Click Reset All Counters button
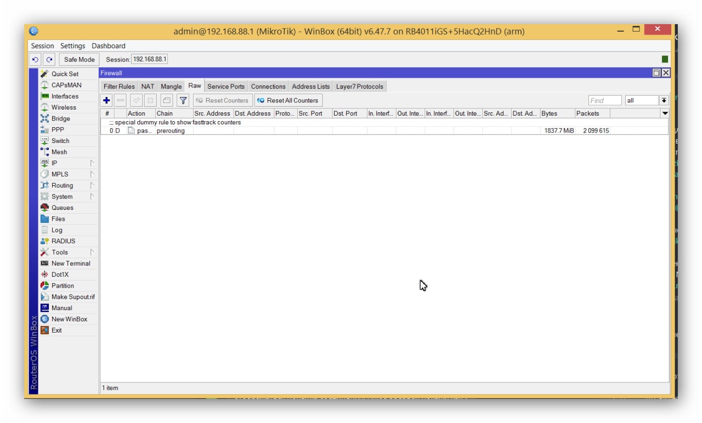This screenshot has height=423, width=702. (288, 100)
